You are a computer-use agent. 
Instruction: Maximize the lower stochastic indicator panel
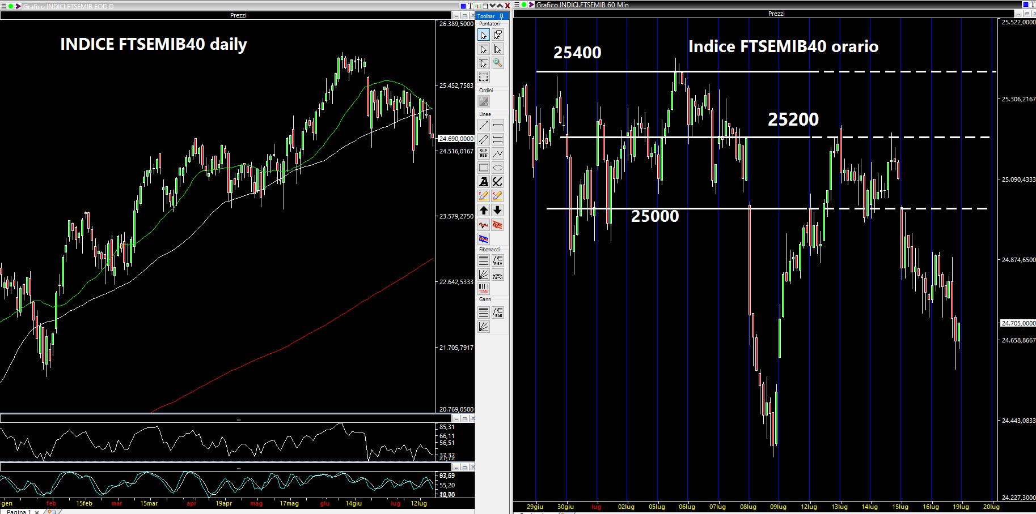[464, 468]
